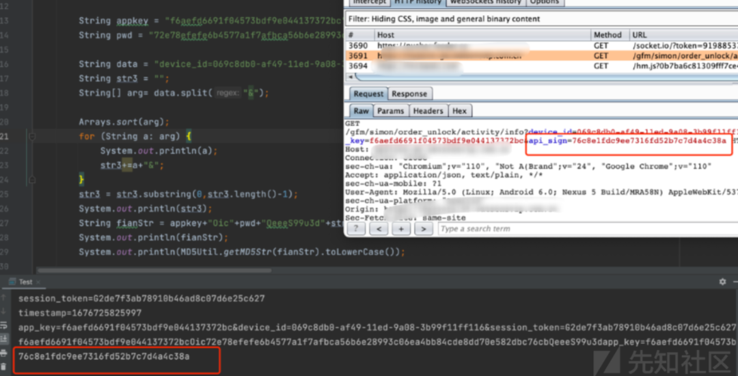Viewport: 738px width, 376px height.
Task: Click the 'timestamp=1676725825997' console line
Action: (80, 313)
